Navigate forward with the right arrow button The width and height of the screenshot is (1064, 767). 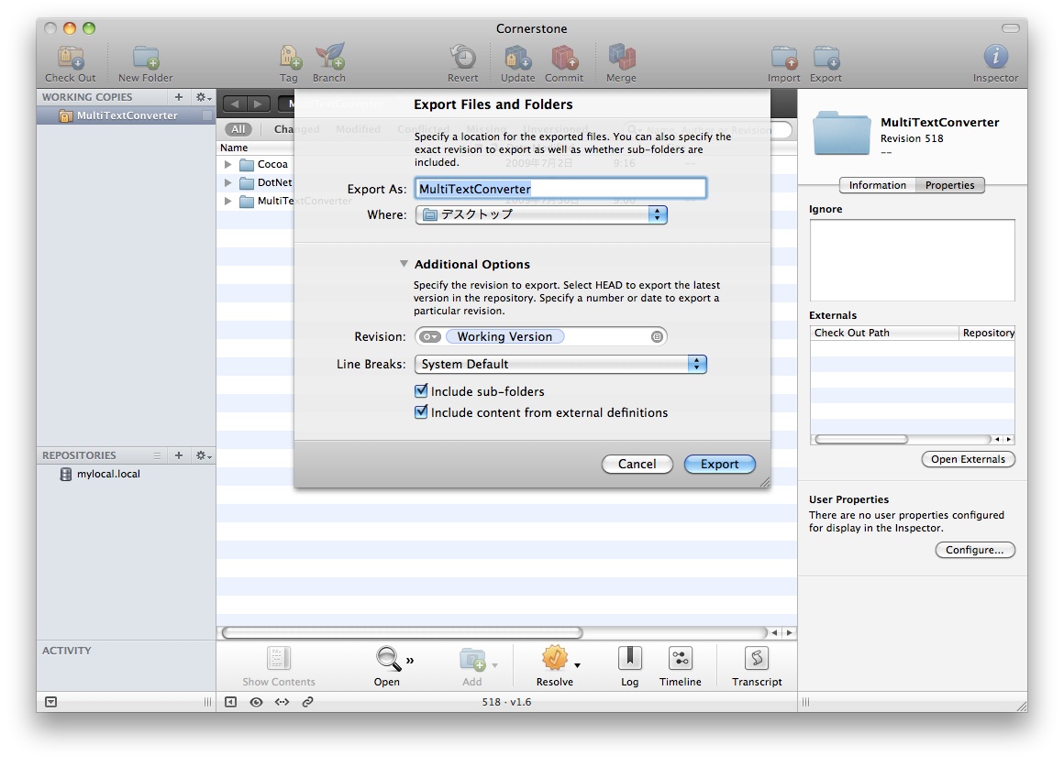[258, 104]
